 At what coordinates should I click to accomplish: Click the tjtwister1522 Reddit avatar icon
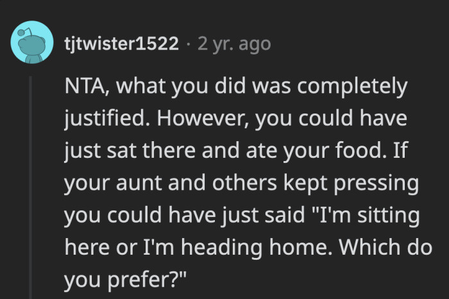click(31, 42)
